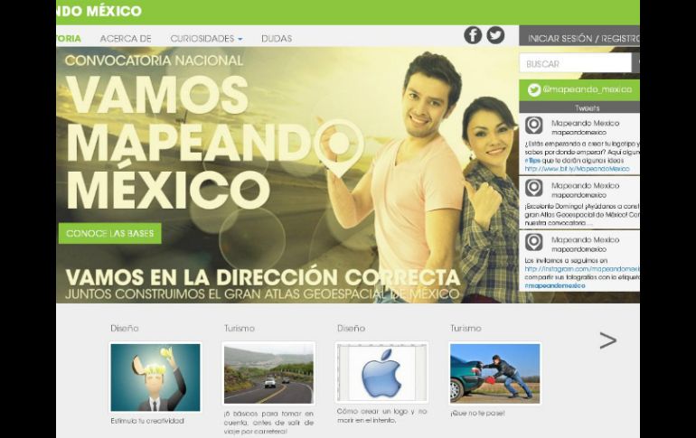Click the first tweet's Mapeando Mexico avatar
The image size is (696, 438).
[534, 126]
